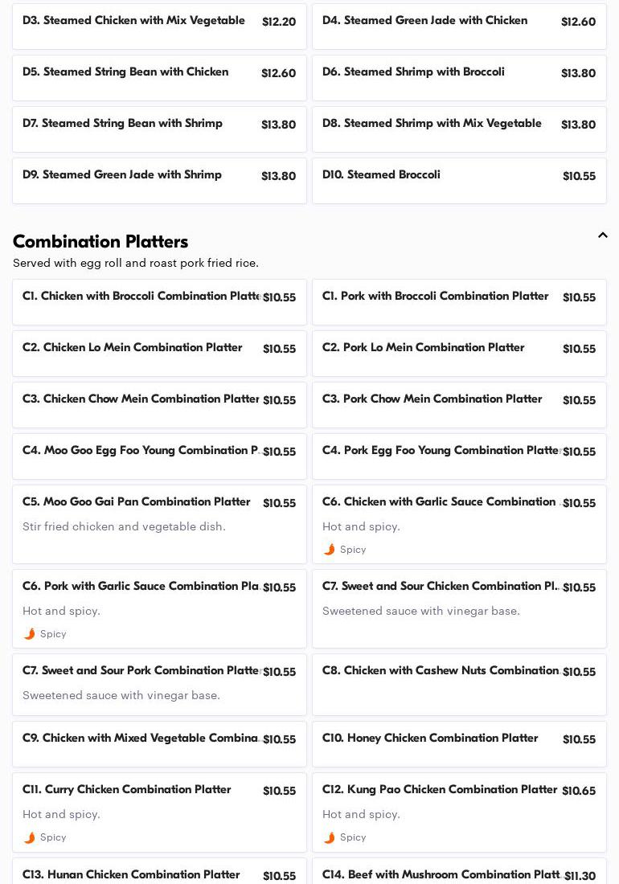Select C10 Honey Chicken Combination Platter

click(459, 744)
